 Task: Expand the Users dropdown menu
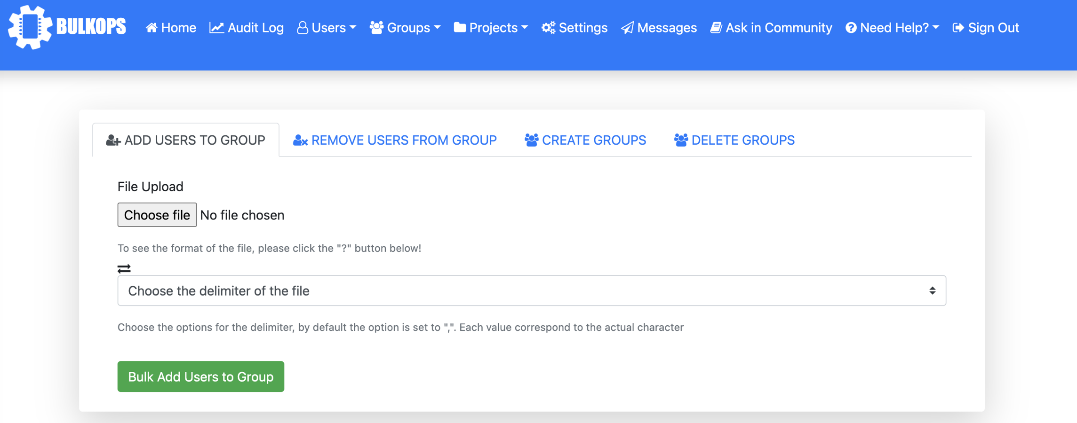tap(327, 28)
